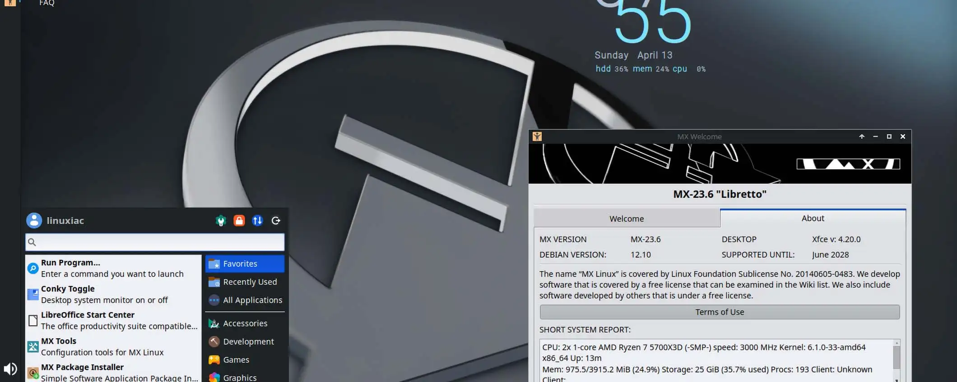This screenshot has width=957, height=382.
Task: Open MX Tools from the menu
Action: (113, 346)
